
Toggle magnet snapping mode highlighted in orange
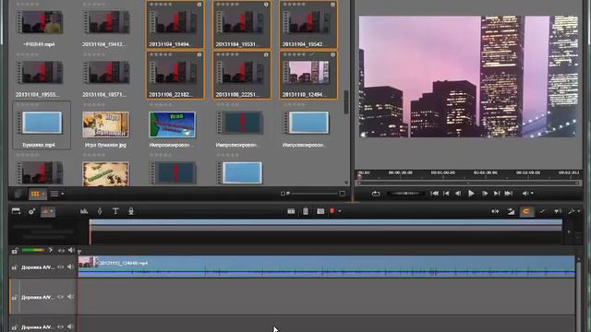click(526, 211)
